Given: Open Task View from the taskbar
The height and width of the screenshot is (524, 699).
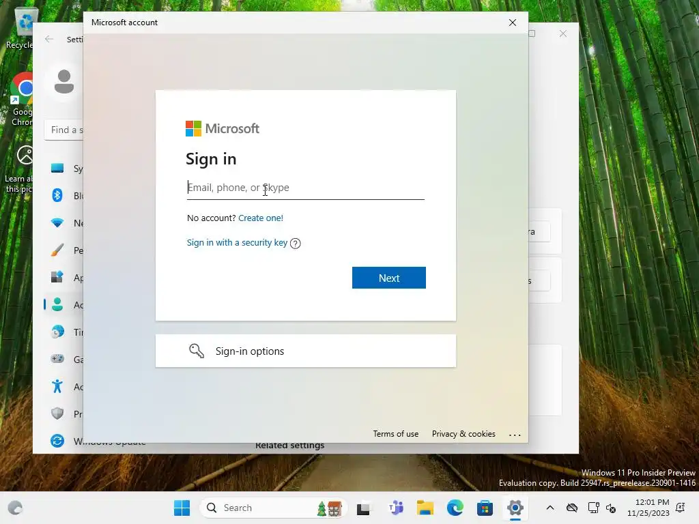Looking at the screenshot, I should point(363,508).
